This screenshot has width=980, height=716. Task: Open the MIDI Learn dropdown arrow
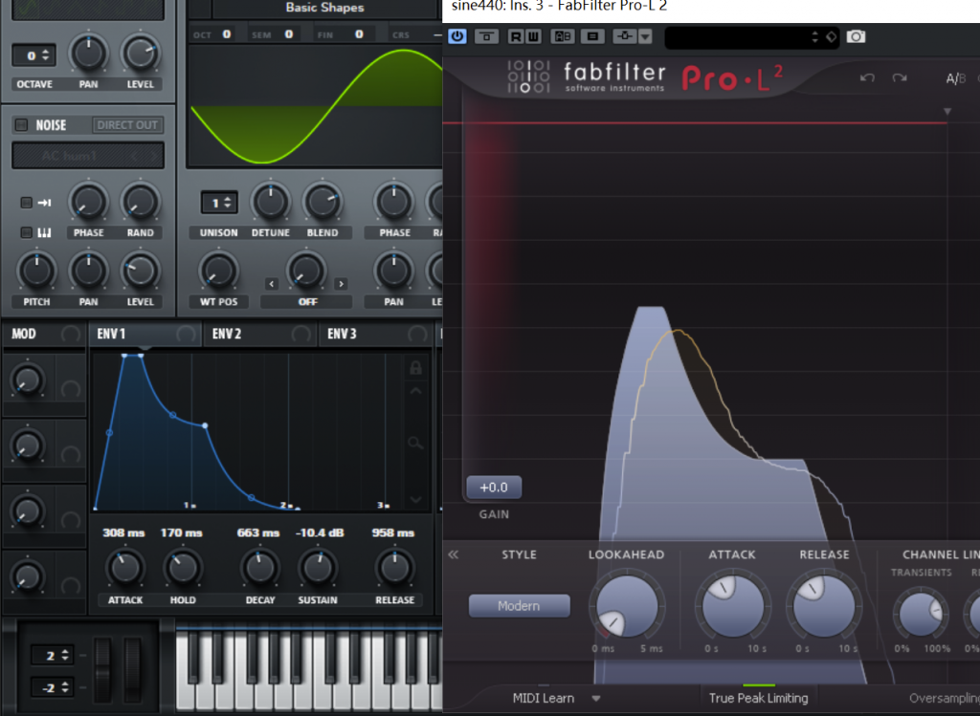tap(596, 698)
